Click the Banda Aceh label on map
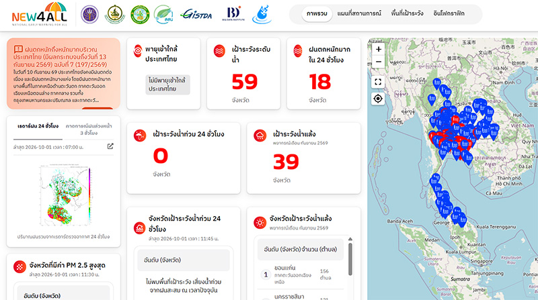The width and height of the screenshot is (538, 300). [400, 221]
